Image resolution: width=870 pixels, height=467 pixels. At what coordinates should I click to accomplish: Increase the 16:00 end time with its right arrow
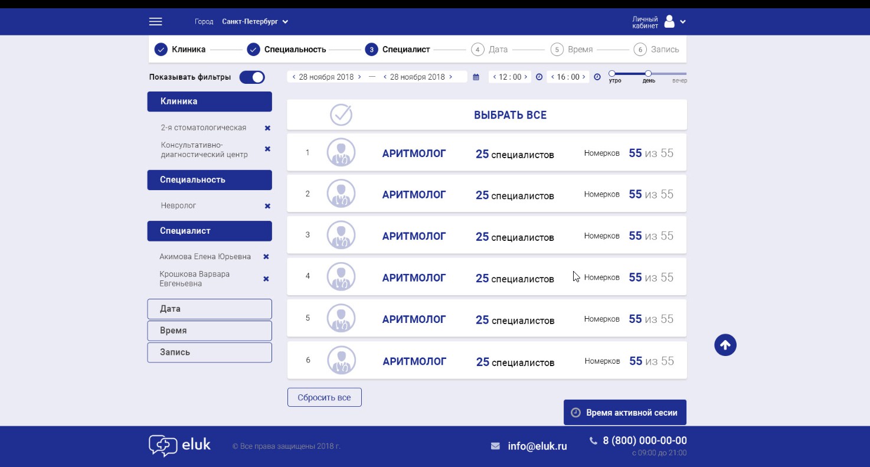tap(584, 77)
